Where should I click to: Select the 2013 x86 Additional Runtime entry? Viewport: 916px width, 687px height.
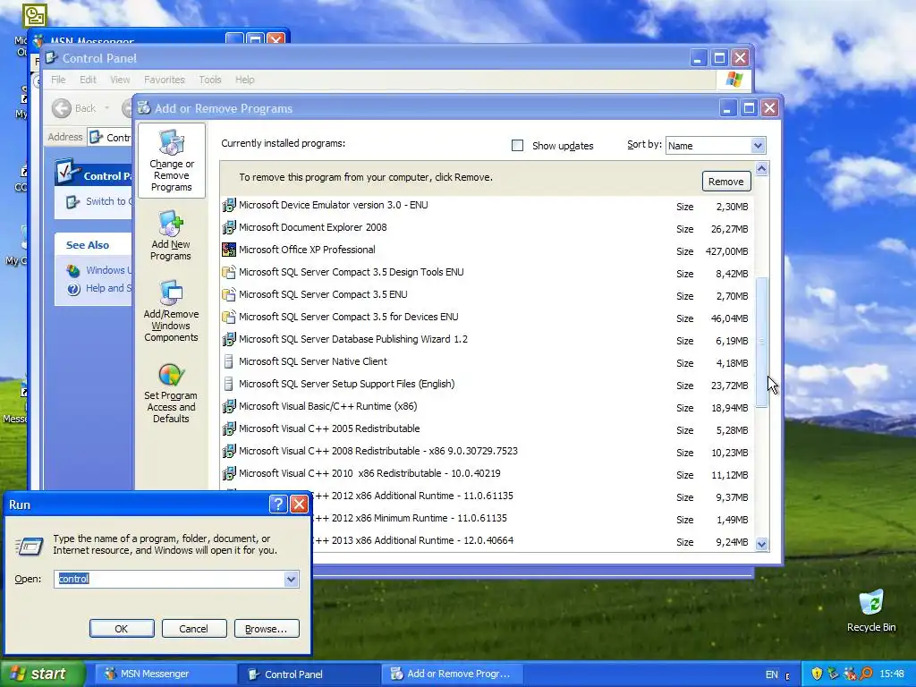(532, 540)
